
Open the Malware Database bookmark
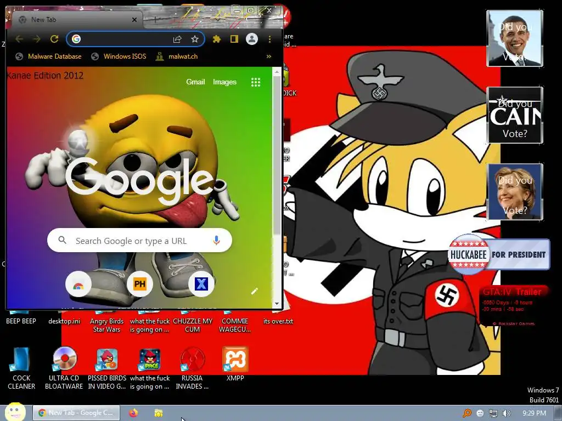(48, 56)
